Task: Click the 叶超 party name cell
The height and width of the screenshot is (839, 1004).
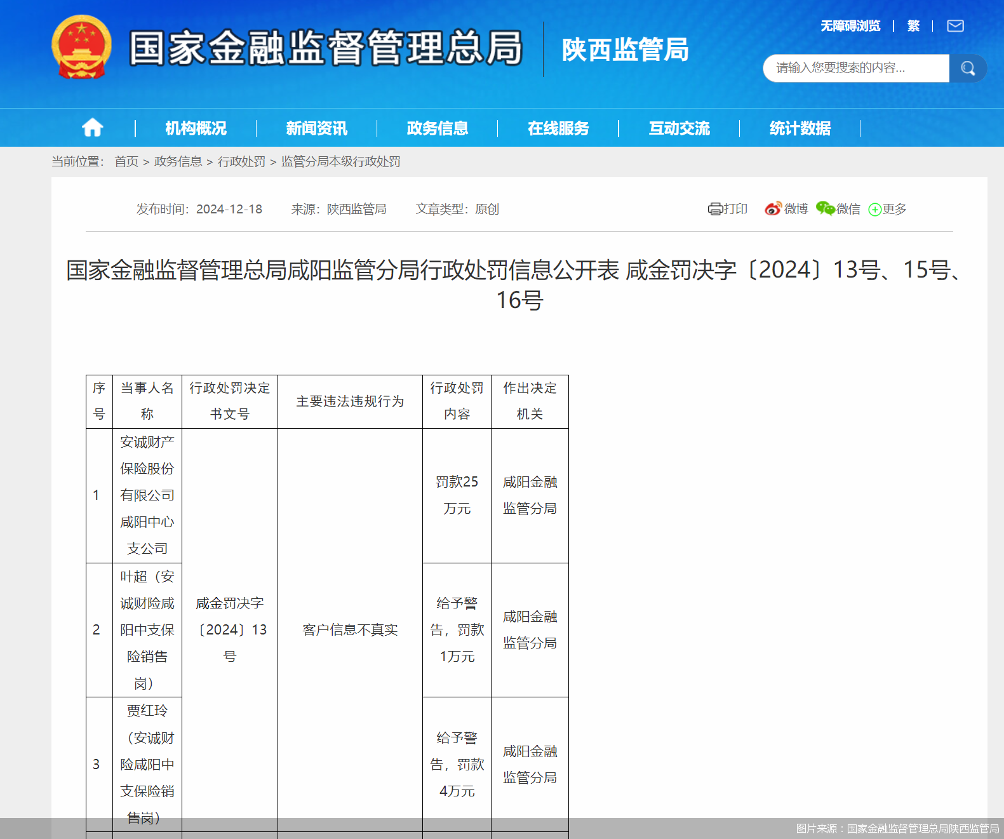Action: pyautogui.click(x=147, y=630)
